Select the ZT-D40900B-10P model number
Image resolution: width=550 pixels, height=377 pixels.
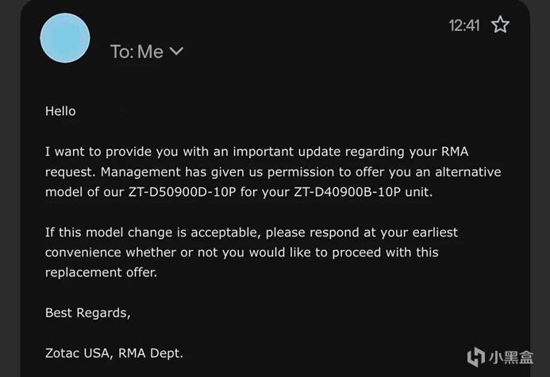click(347, 192)
